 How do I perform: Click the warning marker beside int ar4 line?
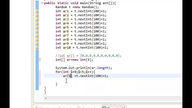point(37,23)
